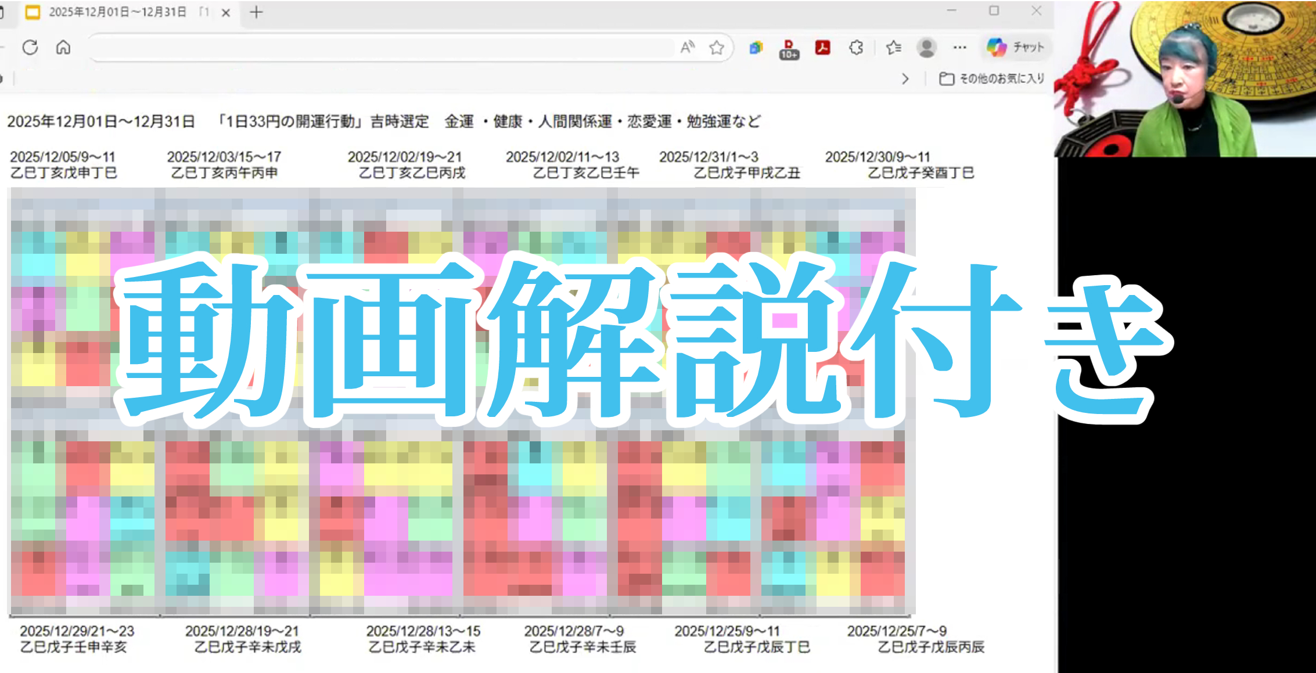
Task: Click the presenter webcam video thumbnail
Action: click(x=1185, y=78)
